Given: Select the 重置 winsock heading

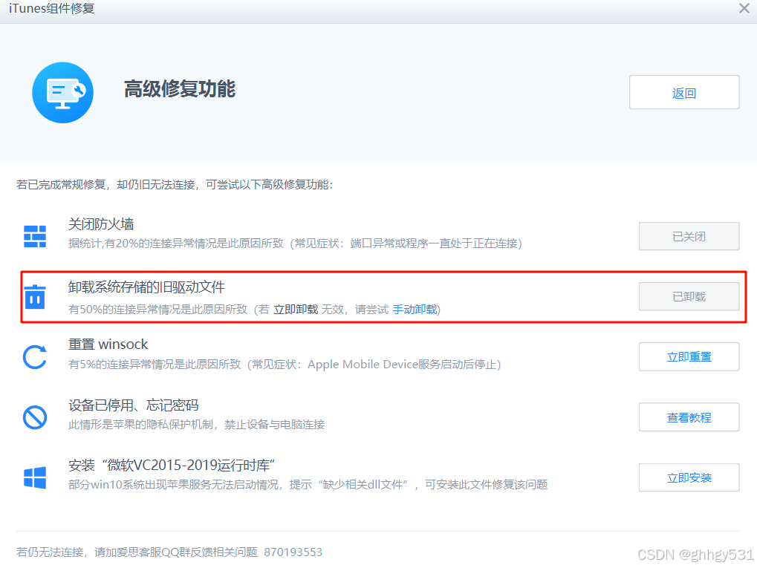Looking at the screenshot, I should point(108,344).
